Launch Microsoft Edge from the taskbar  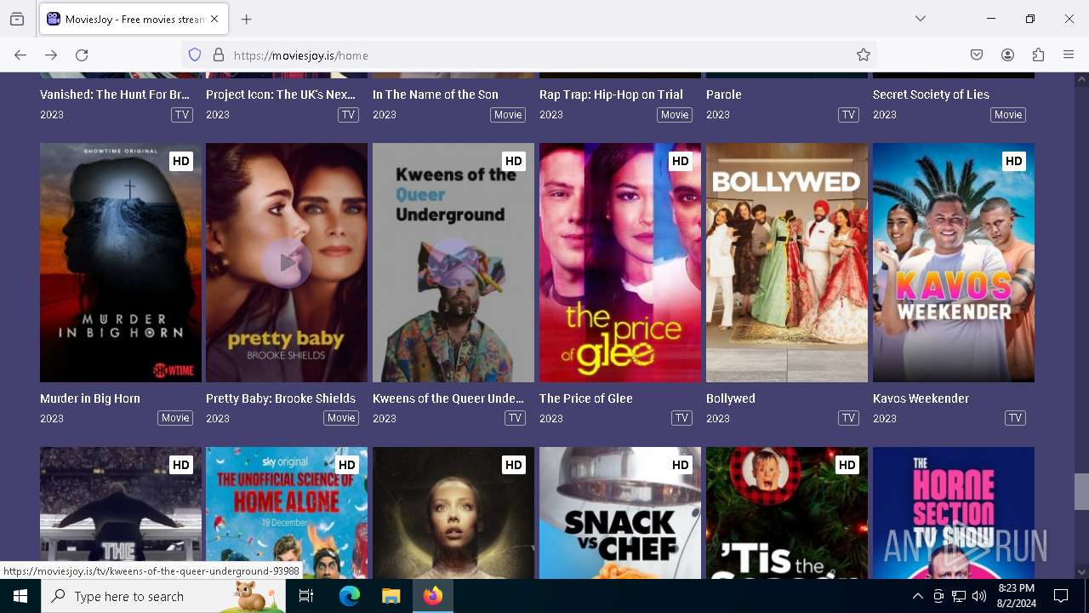point(350,596)
